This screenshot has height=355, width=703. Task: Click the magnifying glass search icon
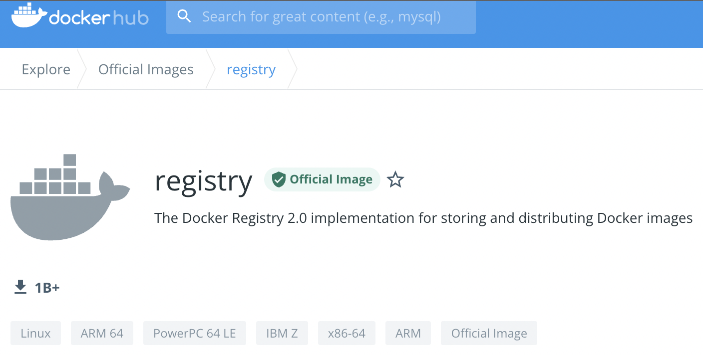coord(184,17)
